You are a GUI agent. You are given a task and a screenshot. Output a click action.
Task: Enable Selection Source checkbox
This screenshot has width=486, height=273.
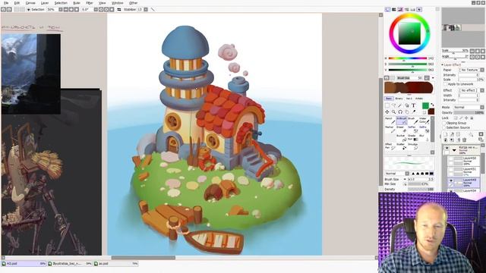coord(444,127)
